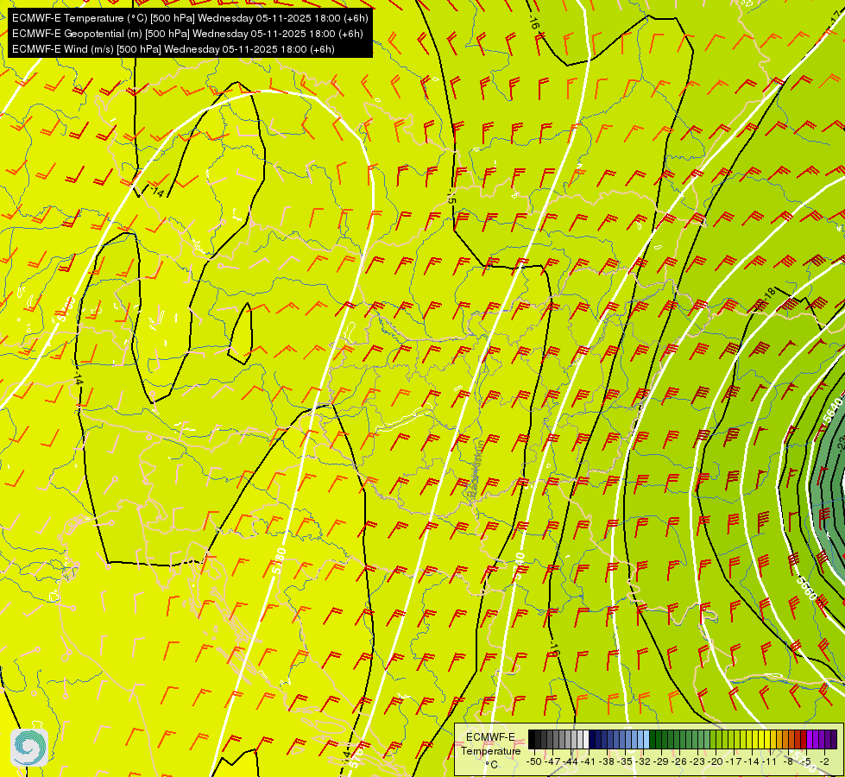This screenshot has height=777, width=845.
Task: Click the swirl logo icon at bottom left
Action: coord(29,748)
